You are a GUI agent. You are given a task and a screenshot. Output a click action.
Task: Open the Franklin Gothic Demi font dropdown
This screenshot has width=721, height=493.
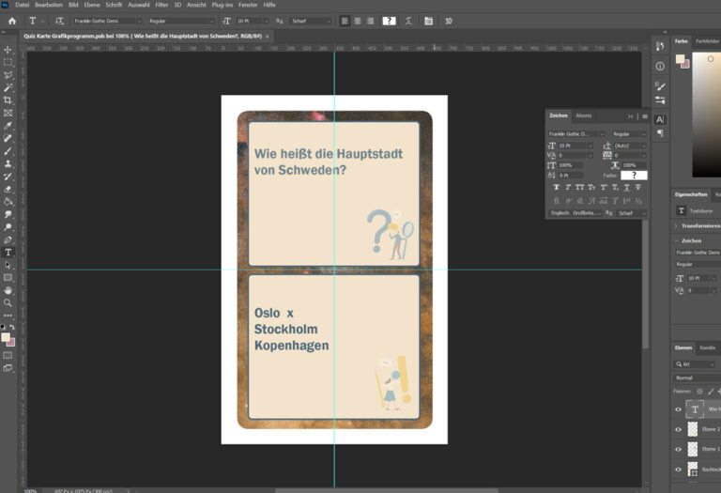[108, 20]
